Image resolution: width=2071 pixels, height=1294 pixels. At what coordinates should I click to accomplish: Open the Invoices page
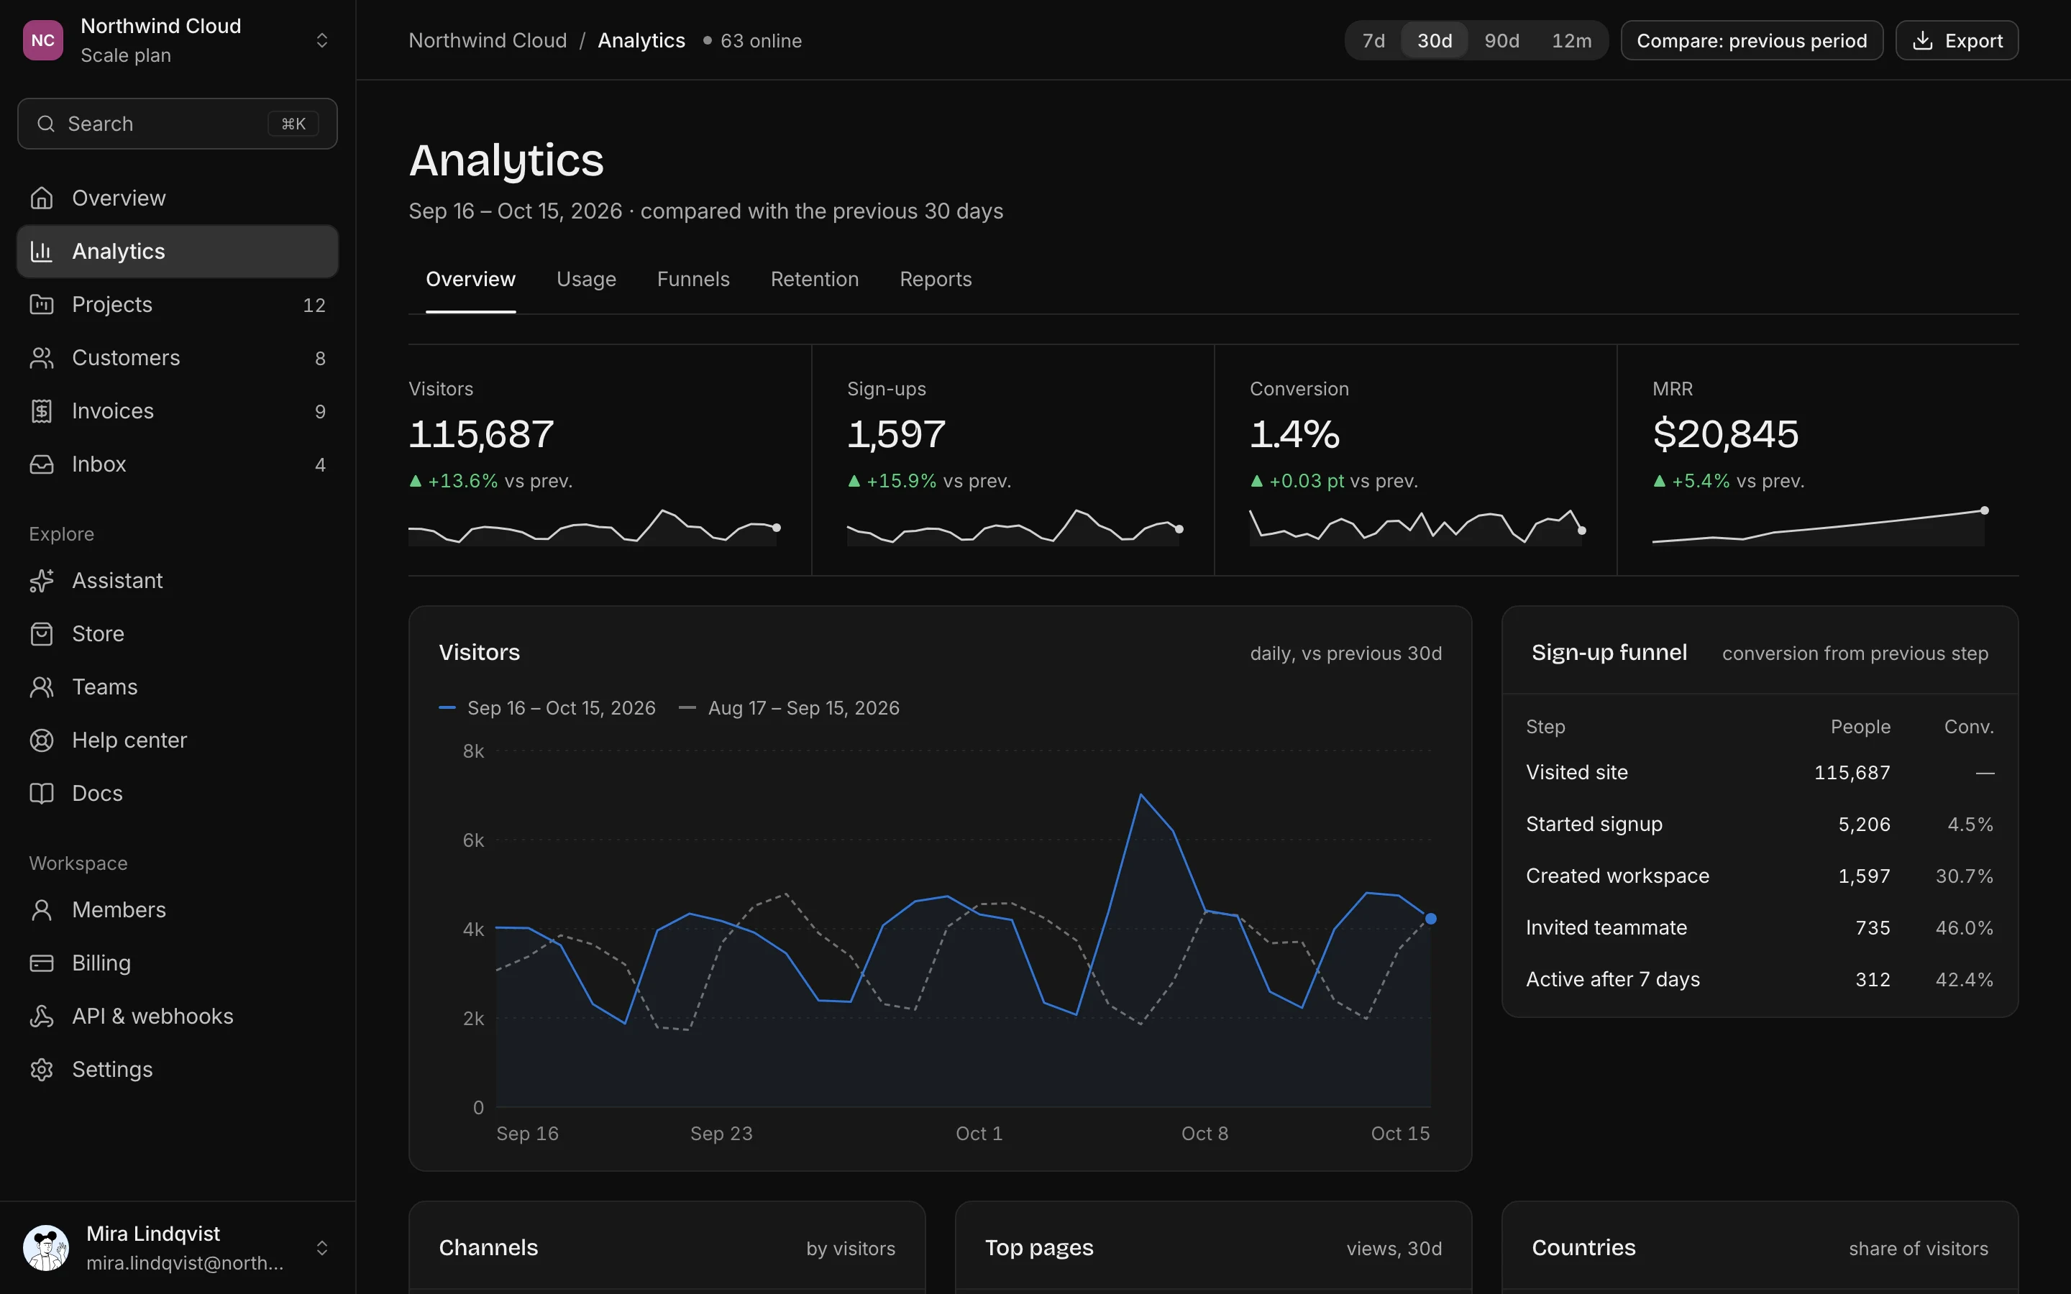point(177,410)
